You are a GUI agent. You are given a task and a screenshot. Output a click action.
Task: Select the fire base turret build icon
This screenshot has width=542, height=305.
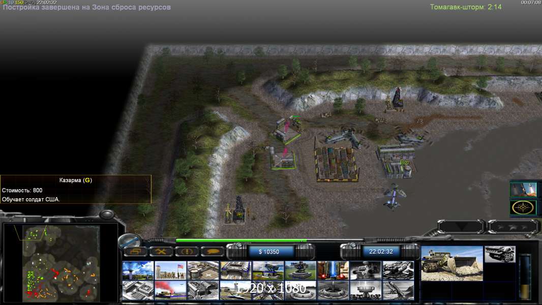pyautogui.click(x=300, y=270)
